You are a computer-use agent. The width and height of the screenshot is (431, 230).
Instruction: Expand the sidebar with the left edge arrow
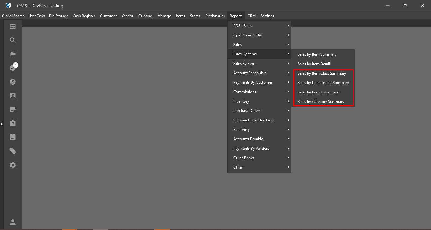click(2, 124)
